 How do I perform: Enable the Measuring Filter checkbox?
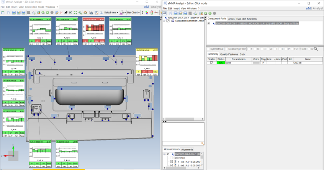tap(226, 49)
